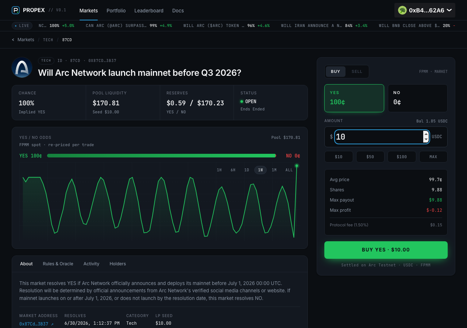Click the BUY YES · $10.00 button
The image size is (467, 328).
tap(386, 250)
